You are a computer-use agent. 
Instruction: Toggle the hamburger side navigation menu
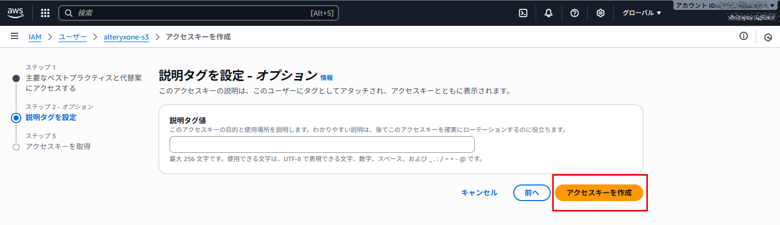pos(15,36)
